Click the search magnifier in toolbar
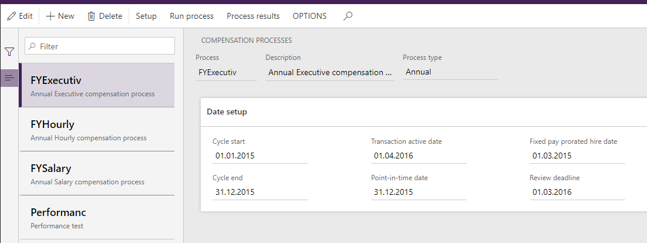Screen dimensions: 647x243 [x=348, y=16]
